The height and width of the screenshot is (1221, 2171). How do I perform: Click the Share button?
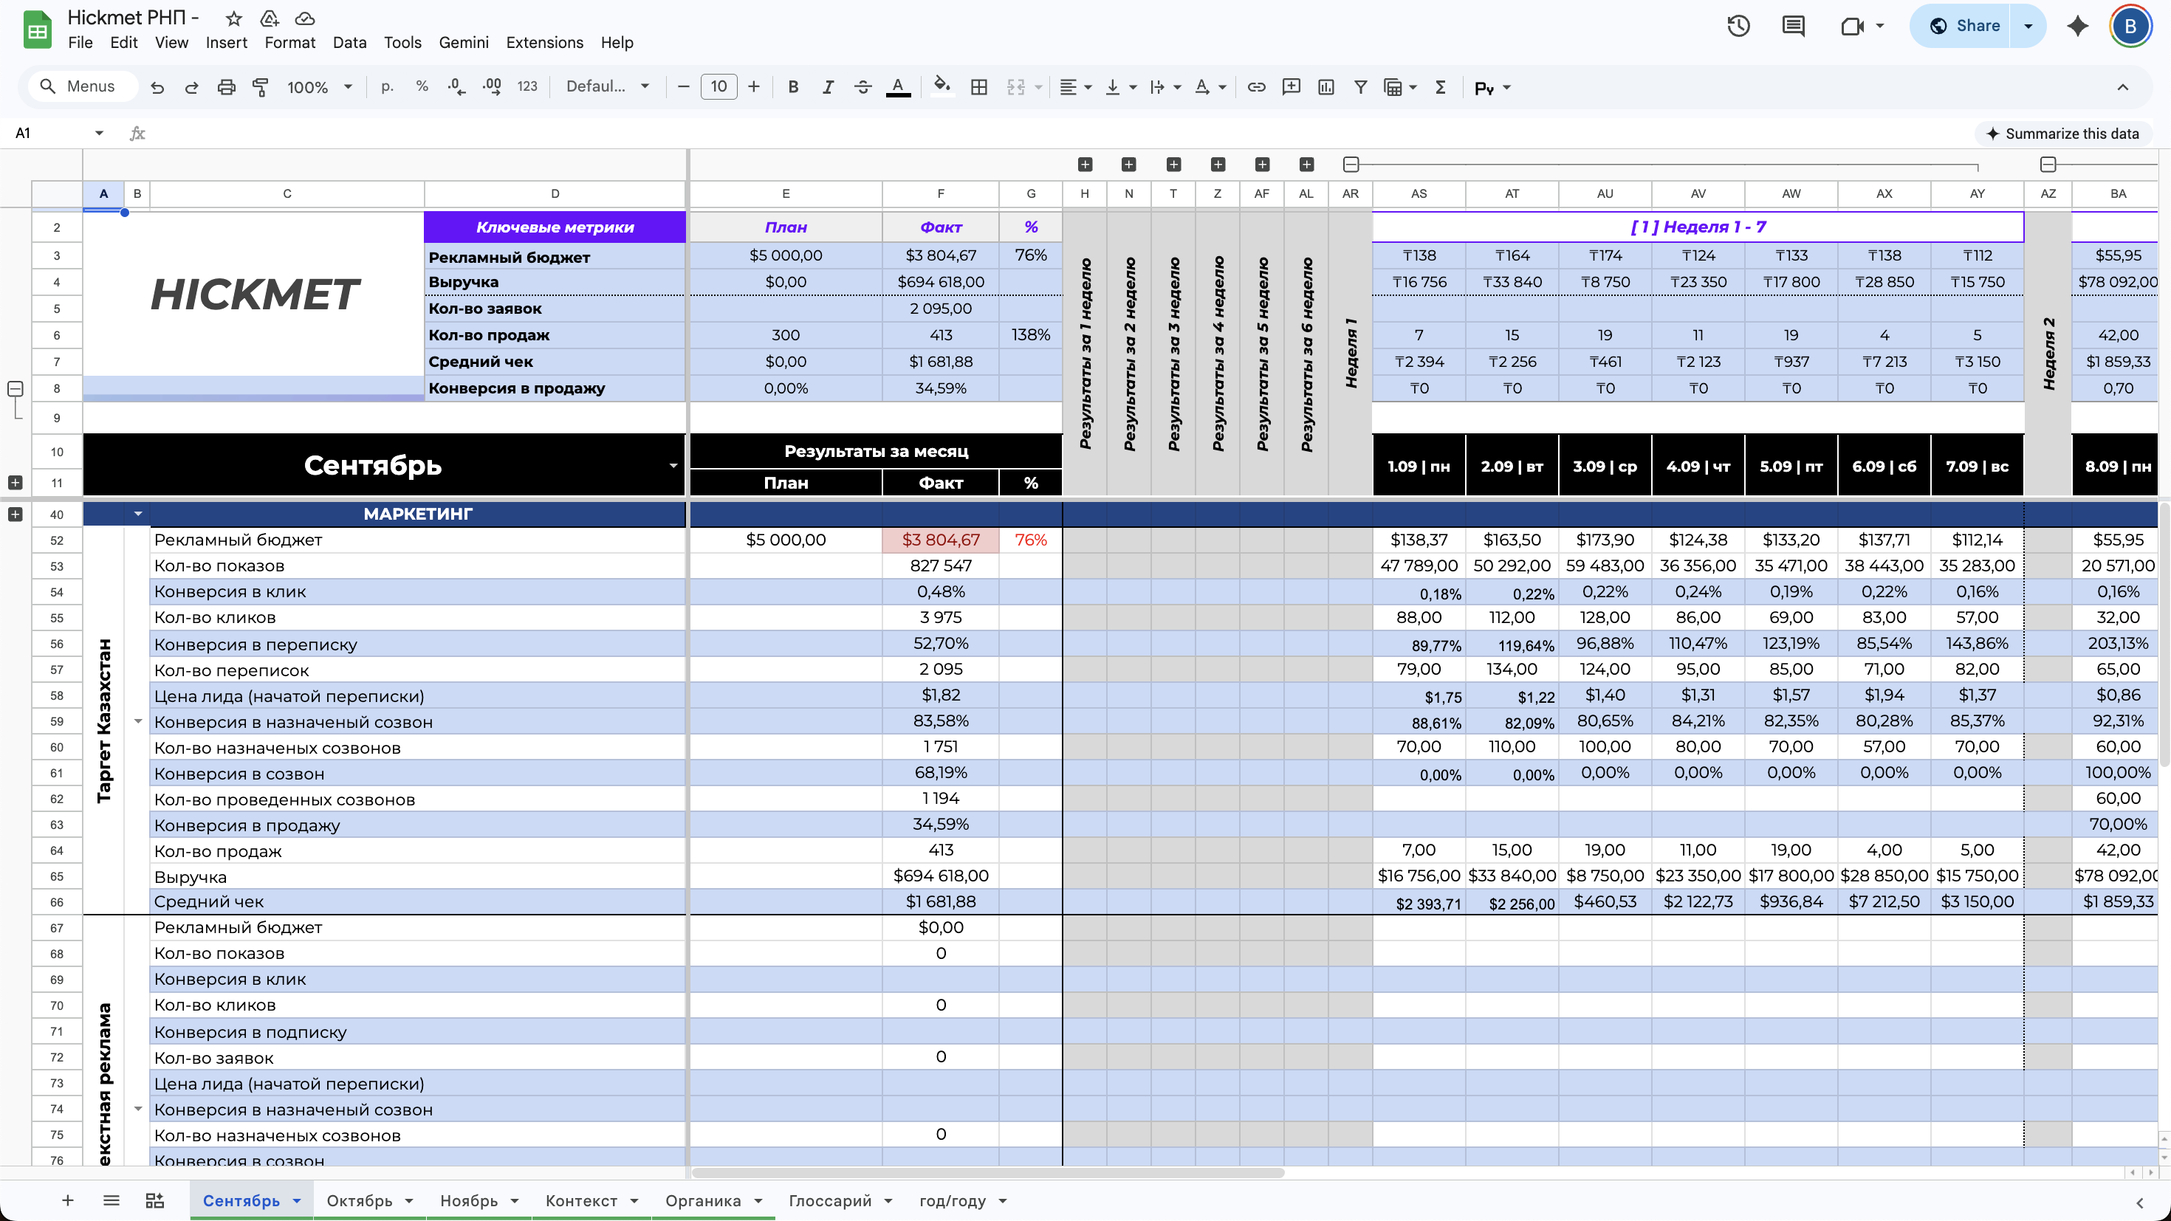[1963, 26]
